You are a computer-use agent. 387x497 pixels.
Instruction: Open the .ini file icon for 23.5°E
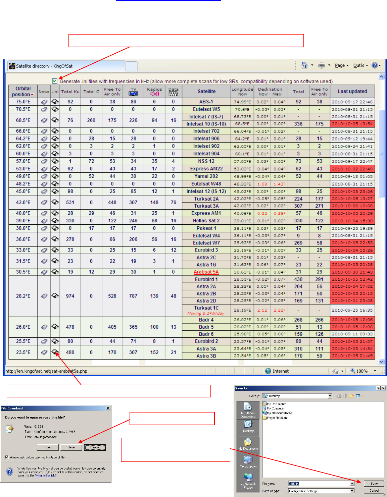pyautogui.click(x=55, y=352)
